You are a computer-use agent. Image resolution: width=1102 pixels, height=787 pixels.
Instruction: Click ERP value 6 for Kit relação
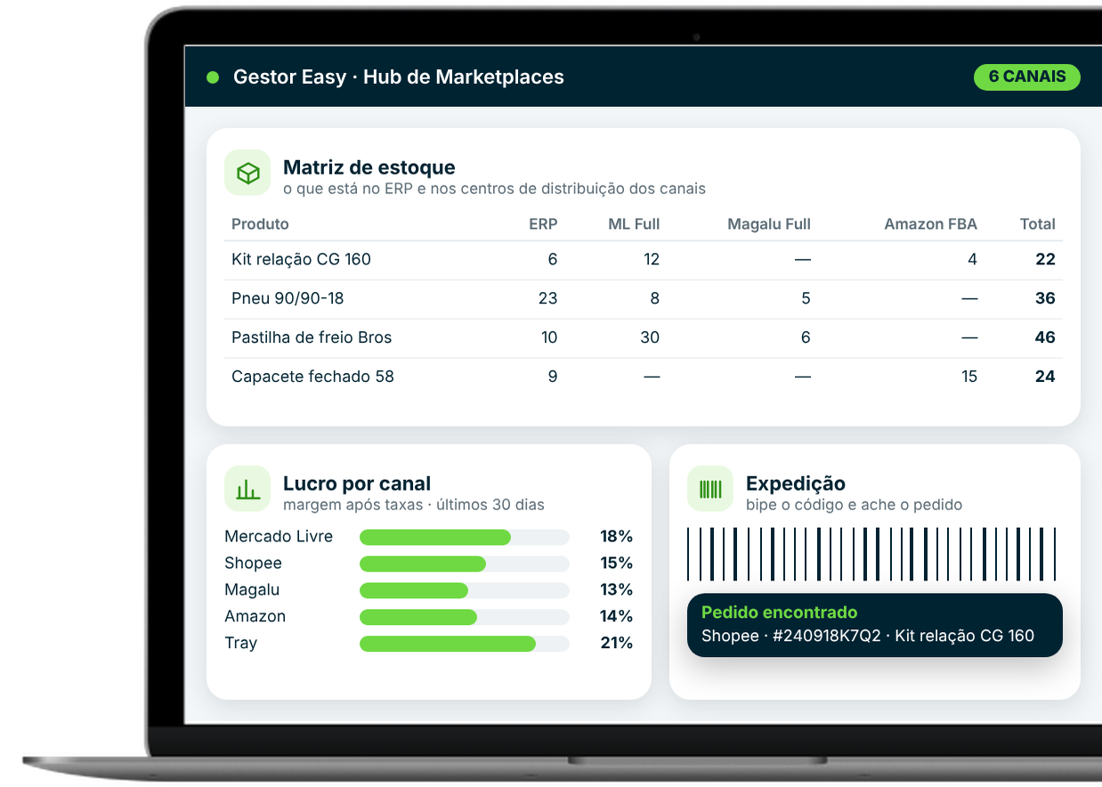pyautogui.click(x=553, y=260)
